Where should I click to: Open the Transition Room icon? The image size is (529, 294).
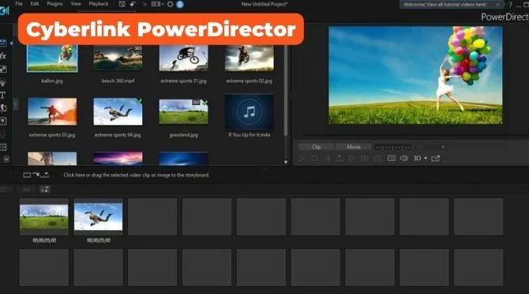(x=3, y=108)
